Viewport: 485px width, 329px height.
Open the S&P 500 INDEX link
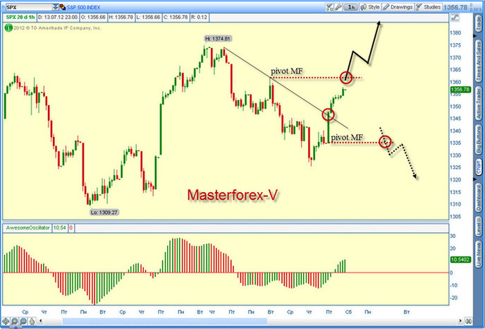[x=83, y=7]
